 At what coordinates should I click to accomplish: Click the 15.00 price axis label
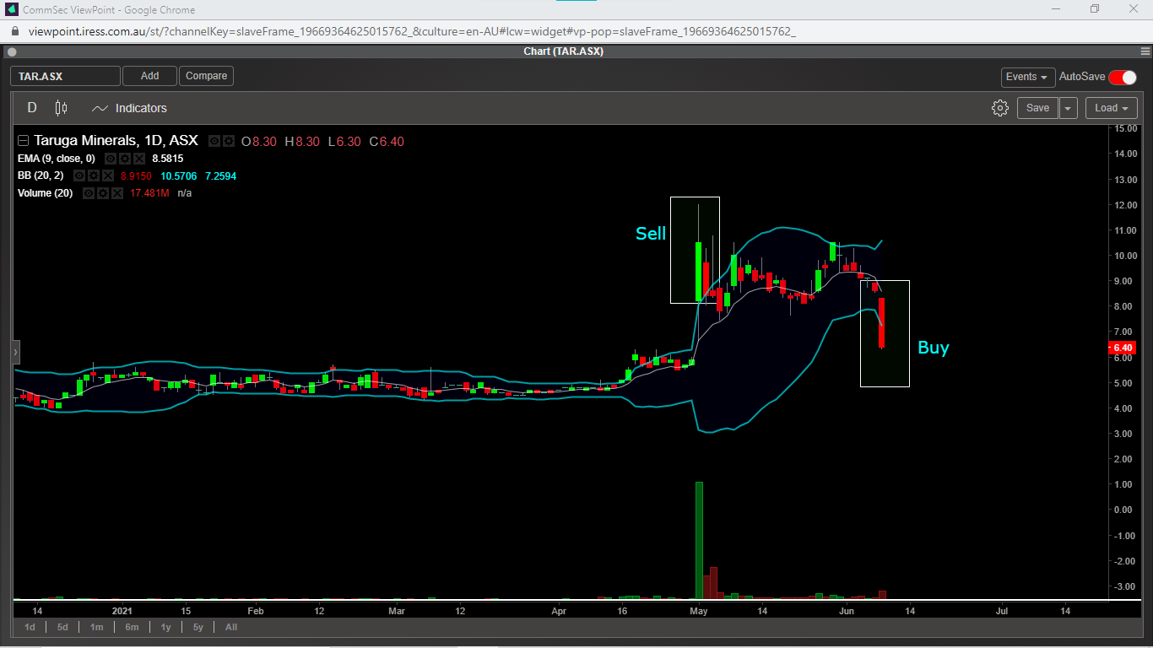pyautogui.click(x=1125, y=128)
